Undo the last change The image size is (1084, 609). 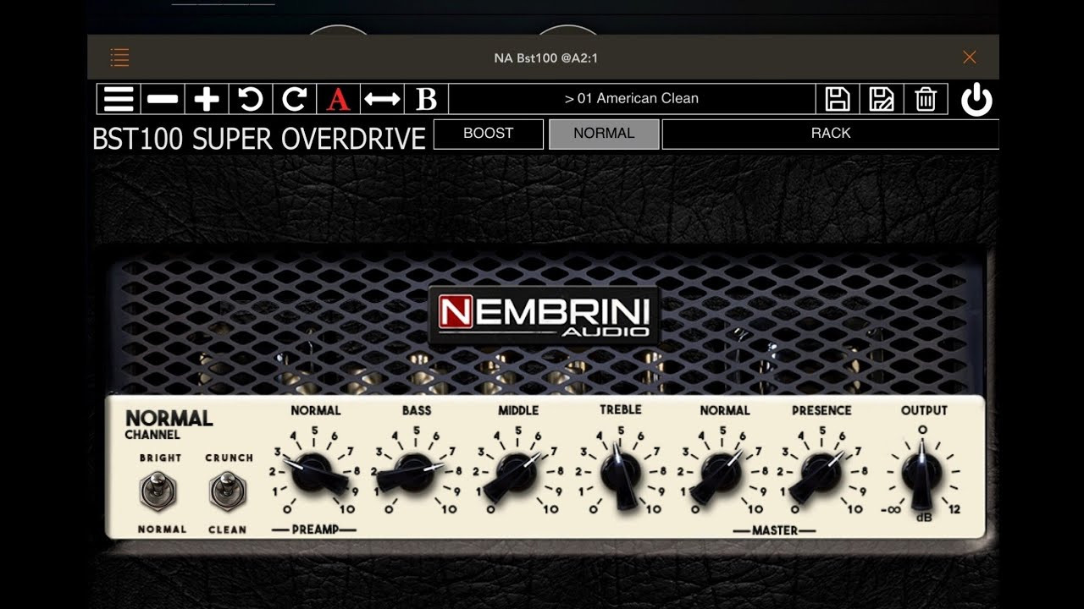(x=251, y=99)
